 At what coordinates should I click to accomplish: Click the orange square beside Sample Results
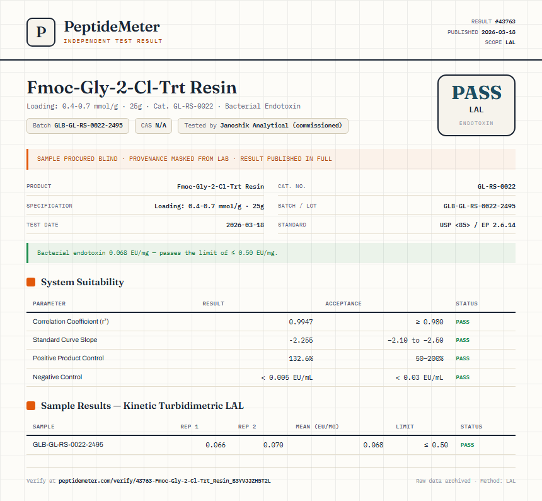pos(31,406)
